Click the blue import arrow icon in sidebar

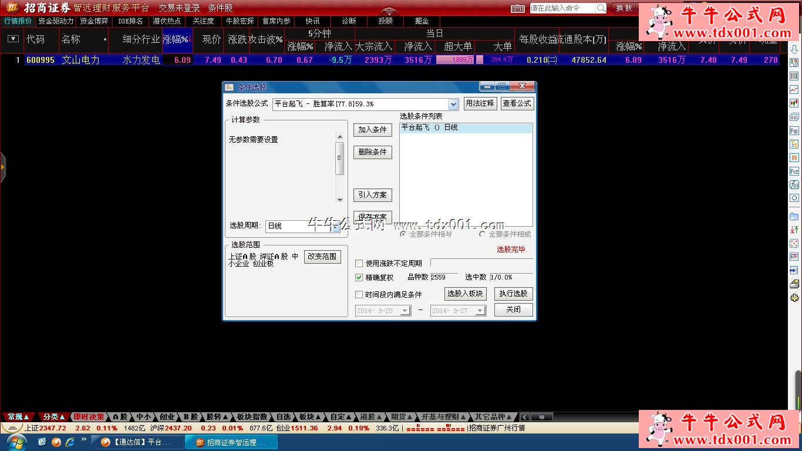point(794,270)
